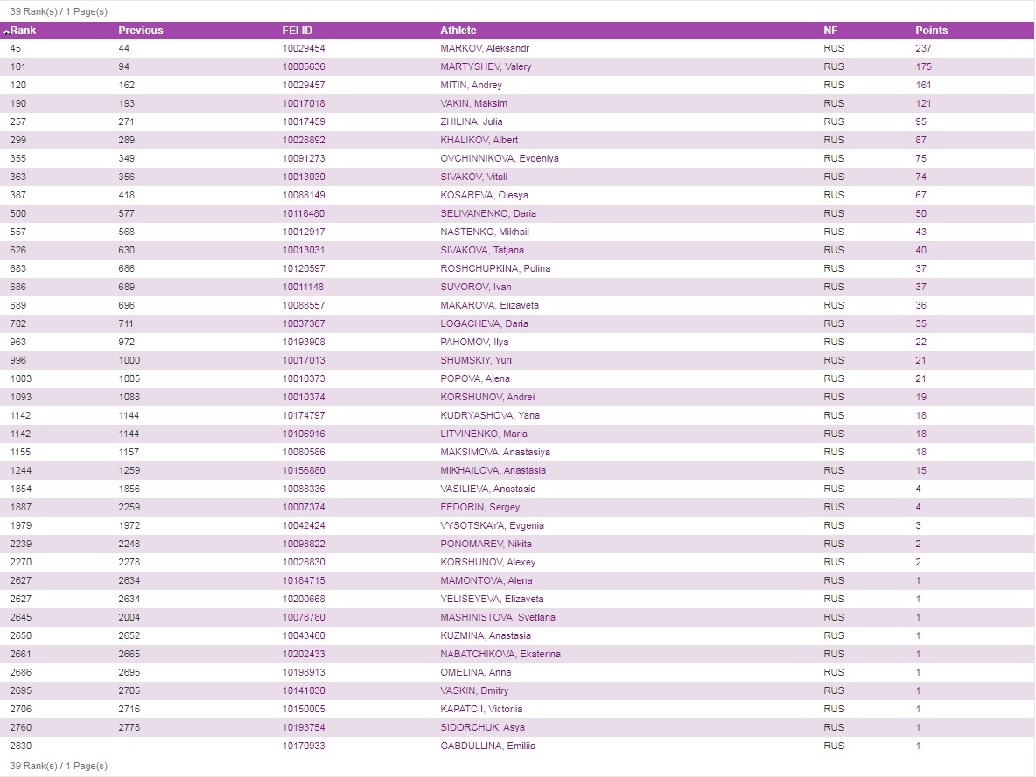Select FEI ID 10005636
This screenshot has width=1036, height=777.
304,66
